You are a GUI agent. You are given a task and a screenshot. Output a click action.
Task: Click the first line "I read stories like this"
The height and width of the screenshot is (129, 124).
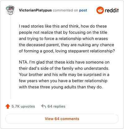[63, 26]
